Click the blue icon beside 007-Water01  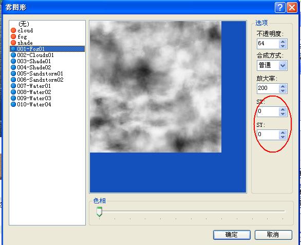[x=13, y=86]
